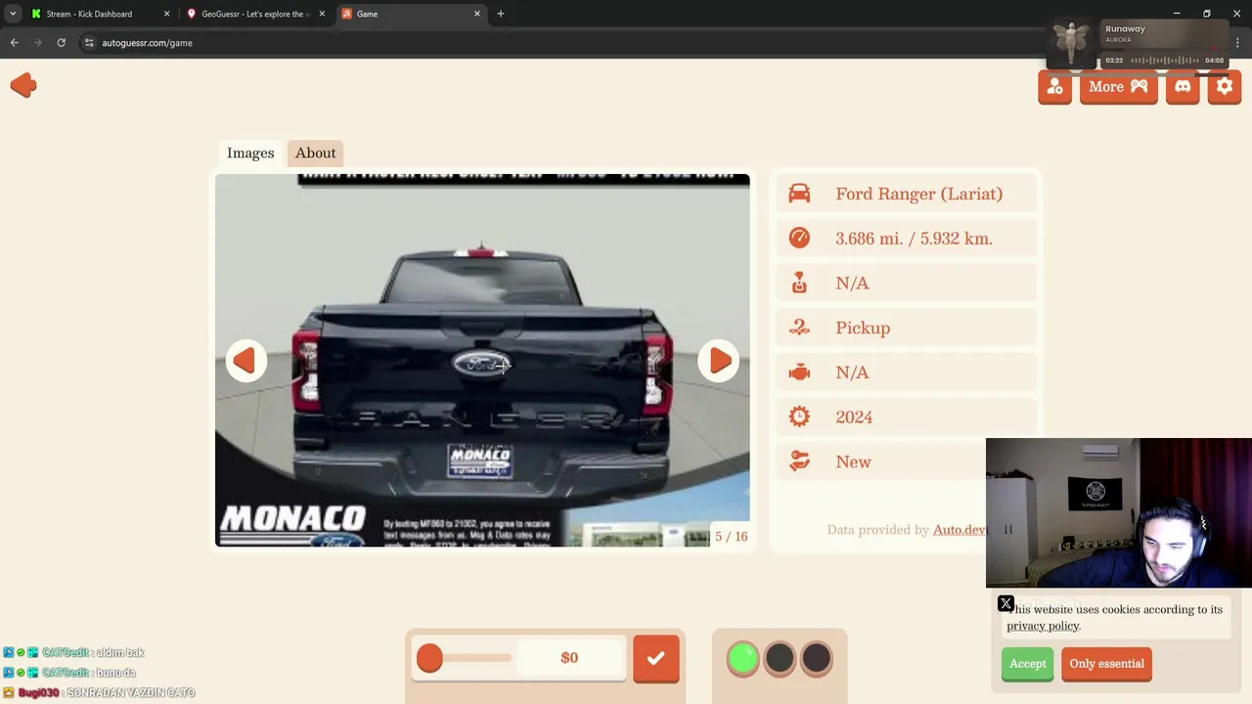
Task: Choose Only essential cookies
Action: (1106, 664)
